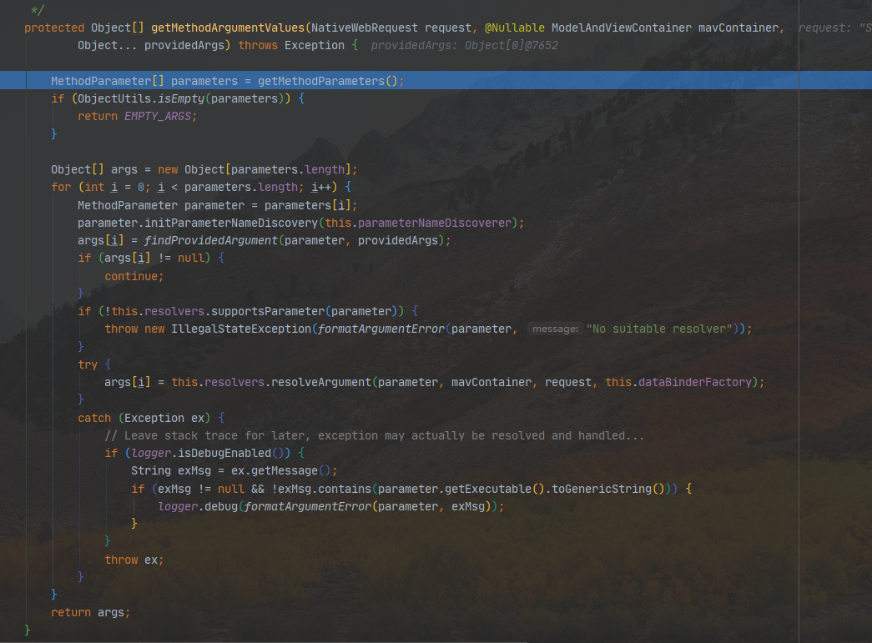Click the protected access modifier

pyautogui.click(x=54, y=28)
